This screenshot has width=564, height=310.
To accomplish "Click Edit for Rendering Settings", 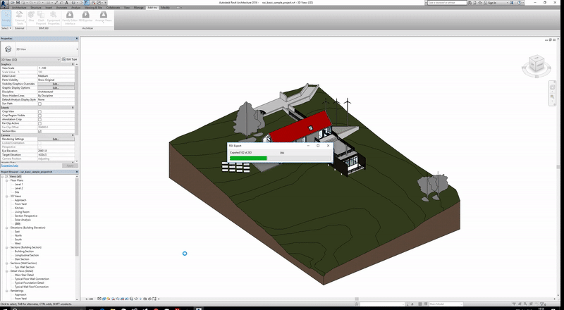I will click(56, 139).
